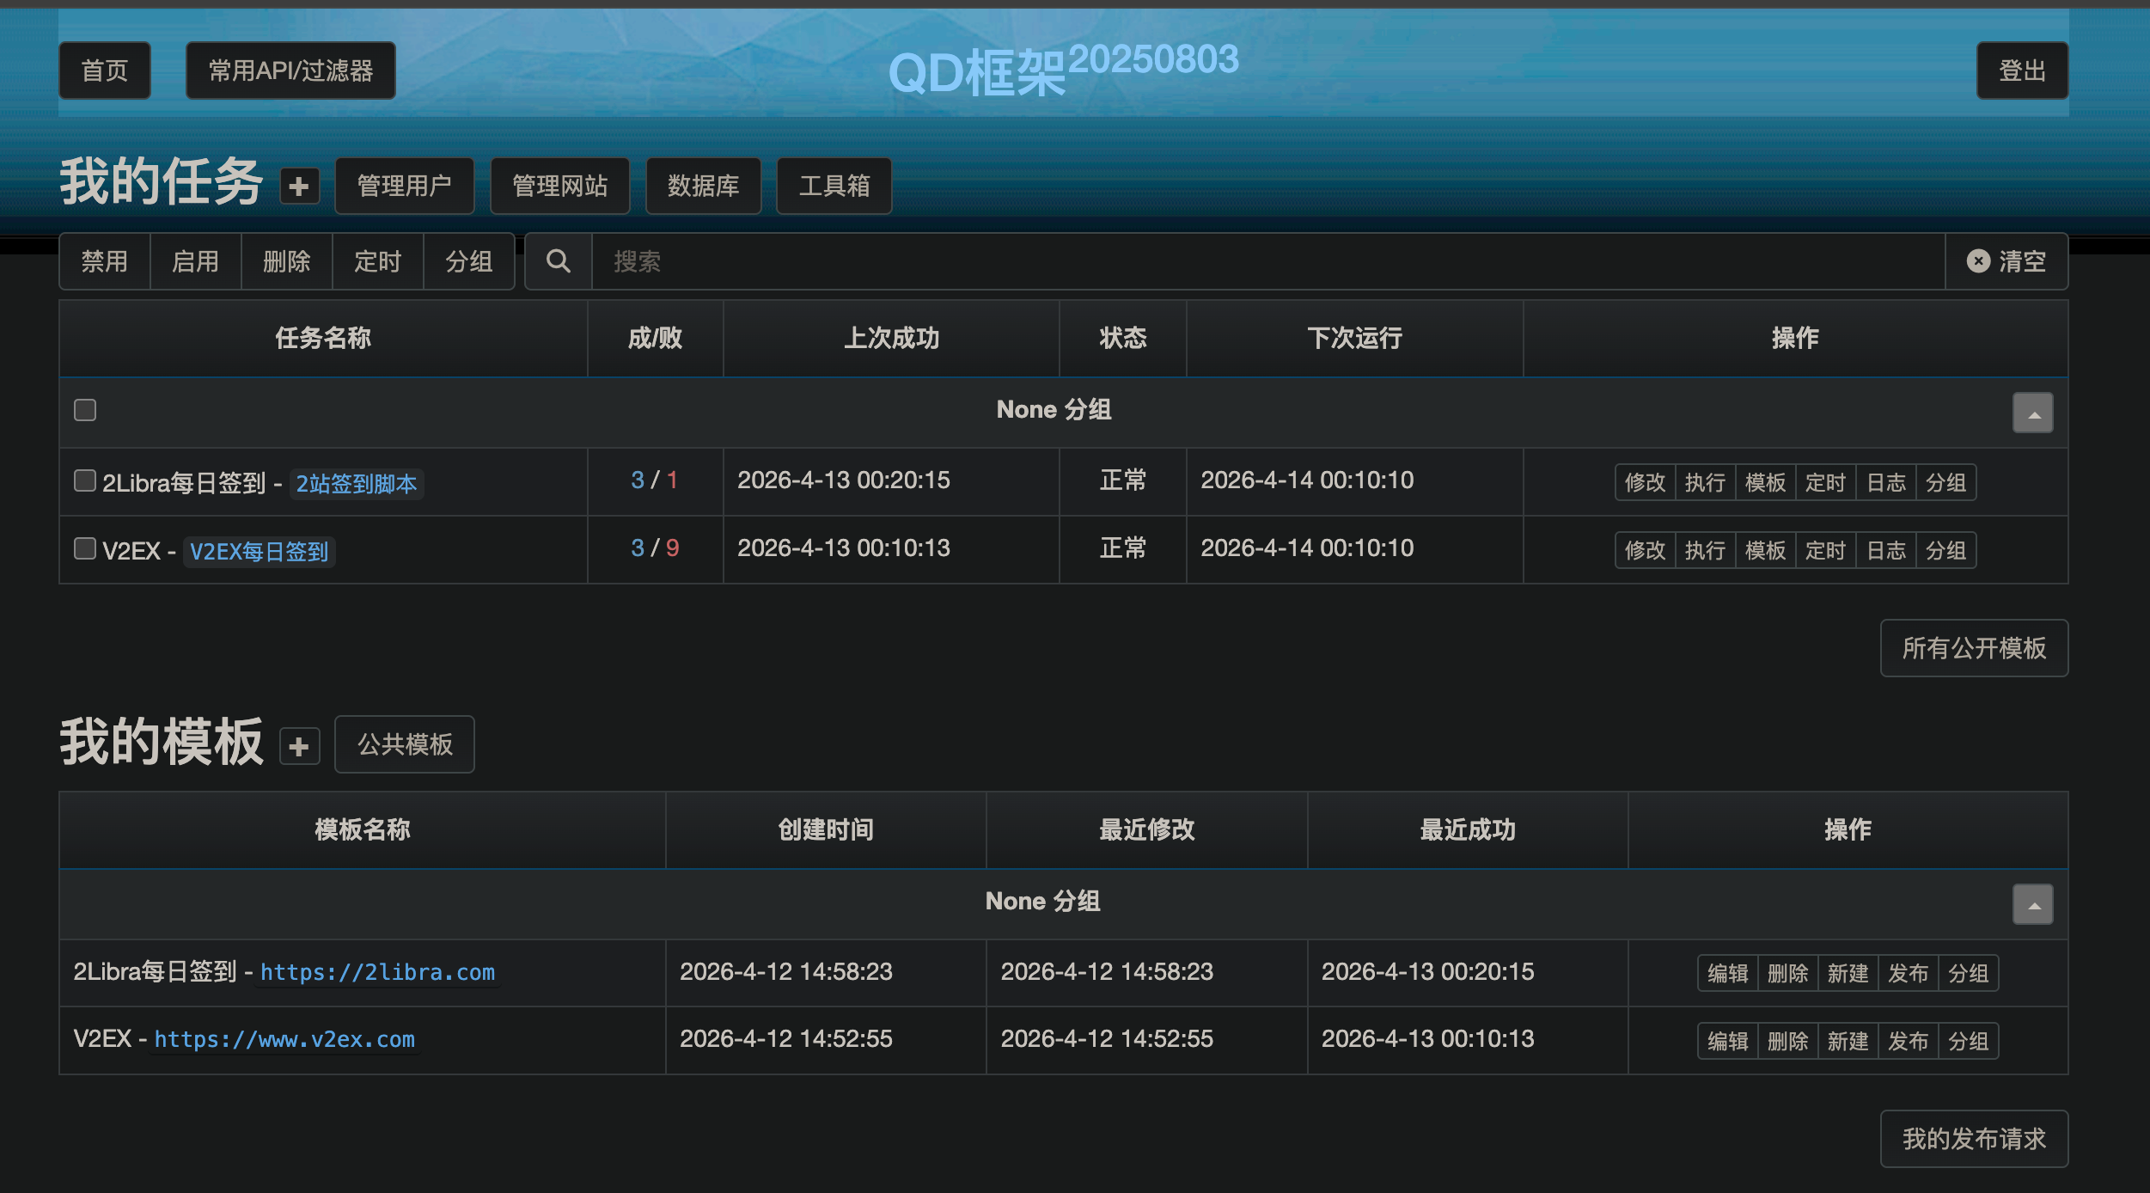This screenshot has width=2150, height=1193.
Task: Open 所有公开模板 button
Action: pos(1974,648)
